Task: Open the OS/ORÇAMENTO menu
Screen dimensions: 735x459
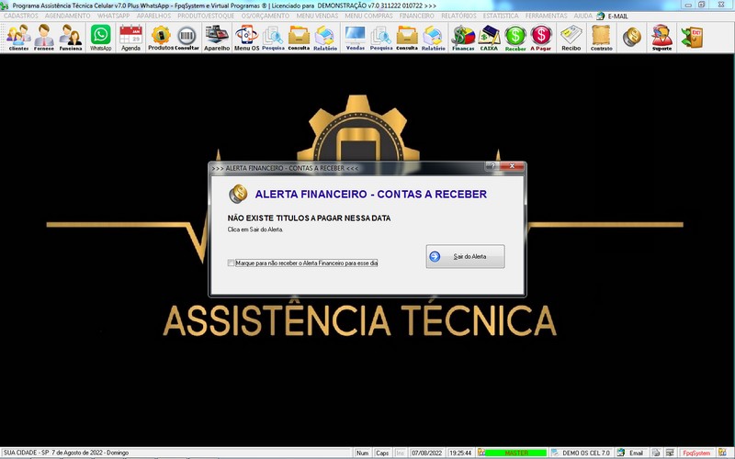Action: coord(266,16)
